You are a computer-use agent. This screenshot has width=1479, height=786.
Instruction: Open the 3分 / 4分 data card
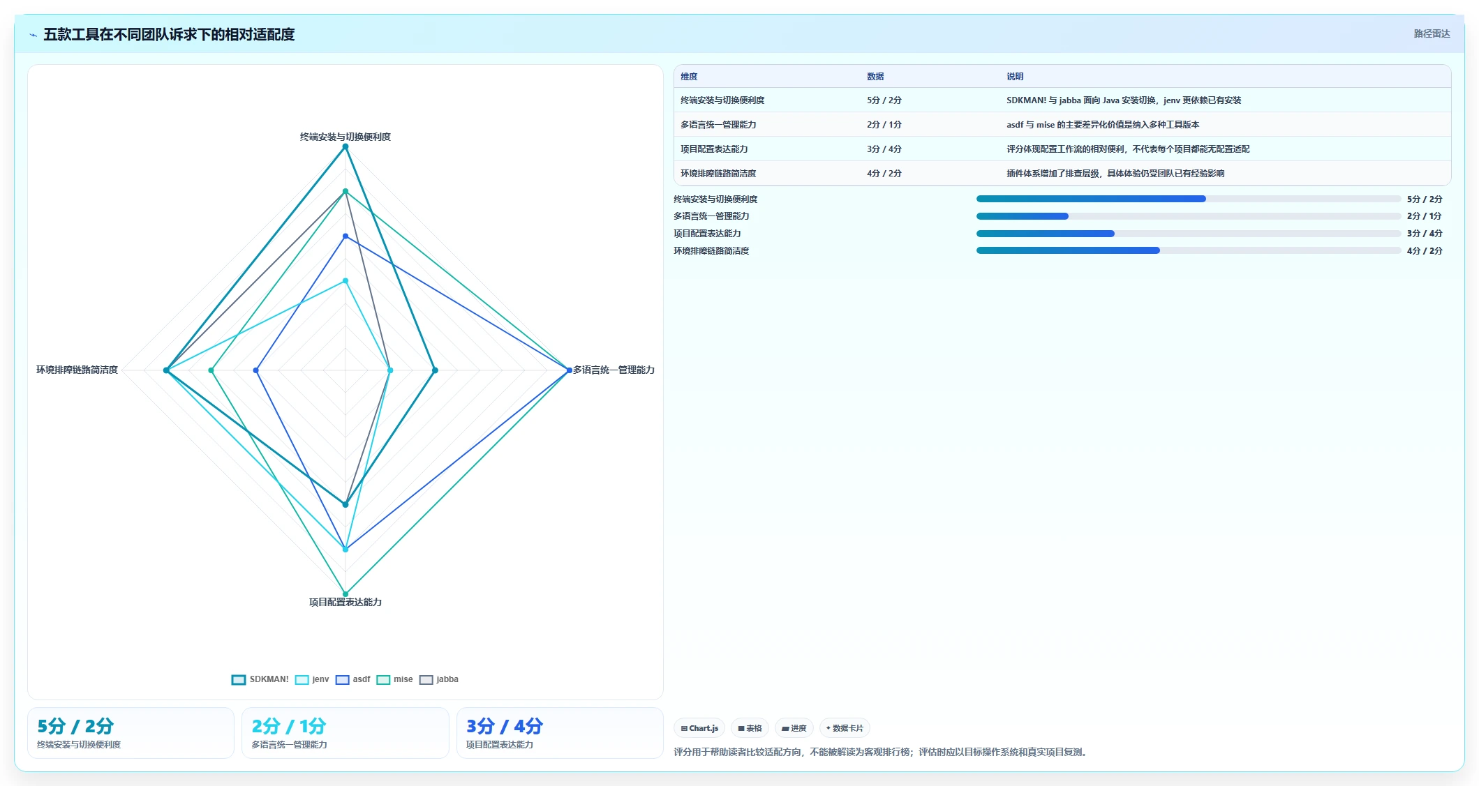point(560,733)
